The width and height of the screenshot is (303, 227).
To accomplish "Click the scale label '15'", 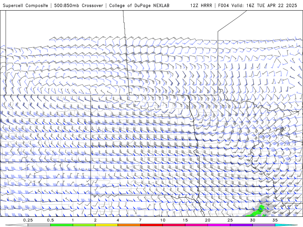I will tap(185, 220).
